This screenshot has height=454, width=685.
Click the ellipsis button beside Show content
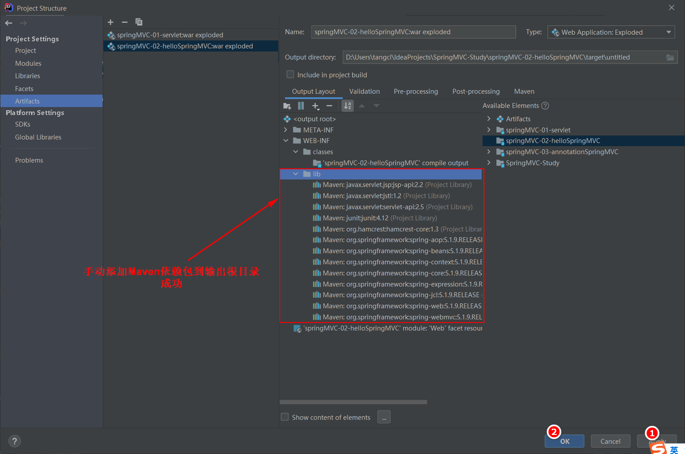coord(384,417)
